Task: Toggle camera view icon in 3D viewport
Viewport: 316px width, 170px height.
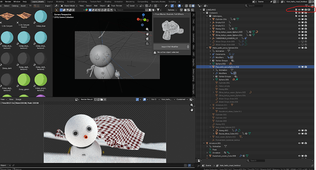Action: point(147,39)
